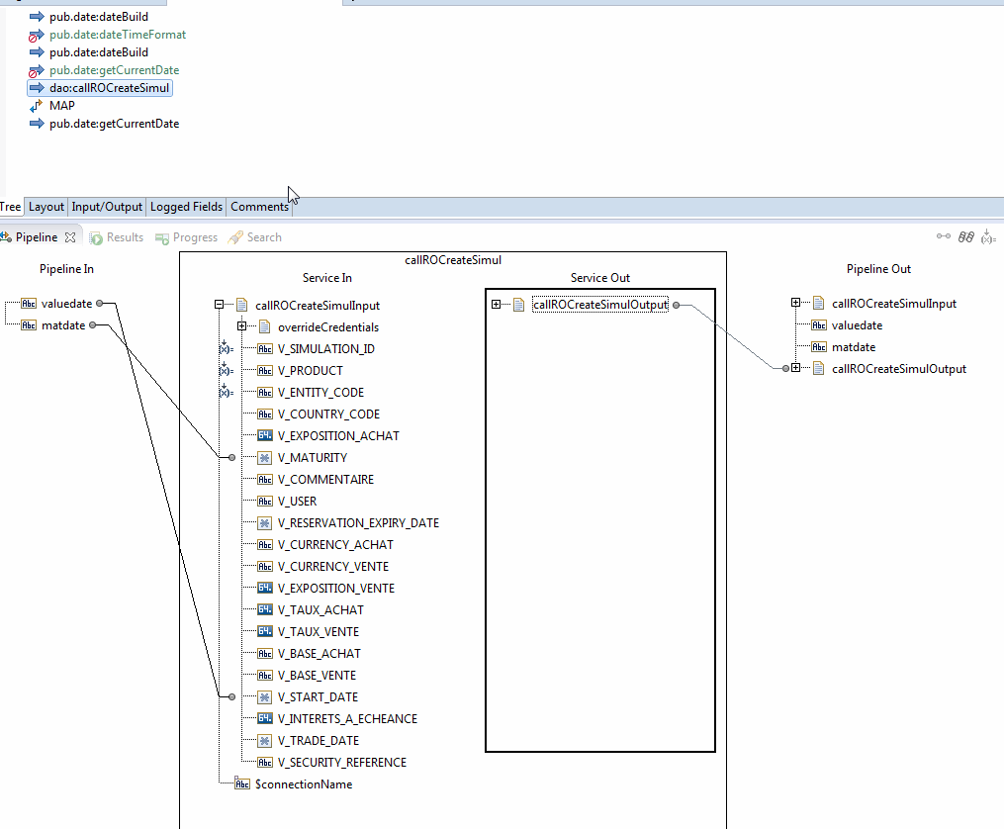The height and width of the screenshot is (829, 1004).
Task: Expand callROCreateSimulInput in Pipeline Out
Action: (x=796, y=303)
